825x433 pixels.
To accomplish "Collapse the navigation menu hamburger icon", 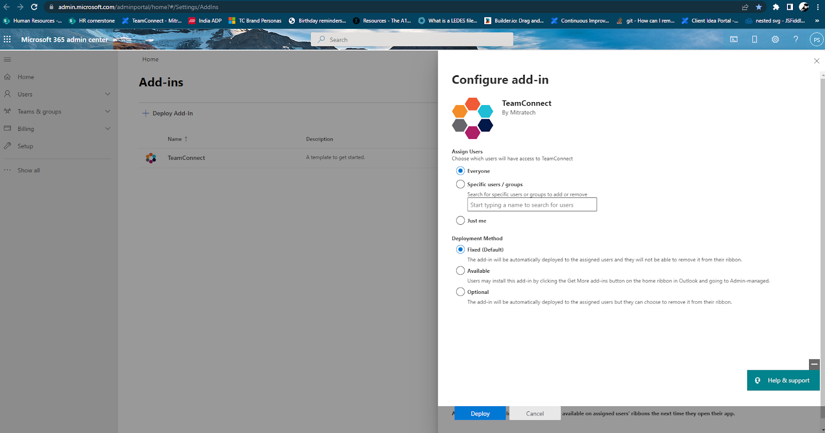I will [7, 59].
